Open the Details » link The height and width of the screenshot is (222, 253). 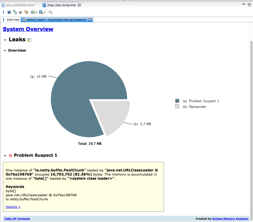13,207
